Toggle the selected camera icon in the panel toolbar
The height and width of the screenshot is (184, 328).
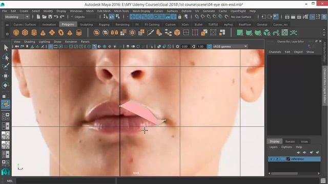coord(17,47)
